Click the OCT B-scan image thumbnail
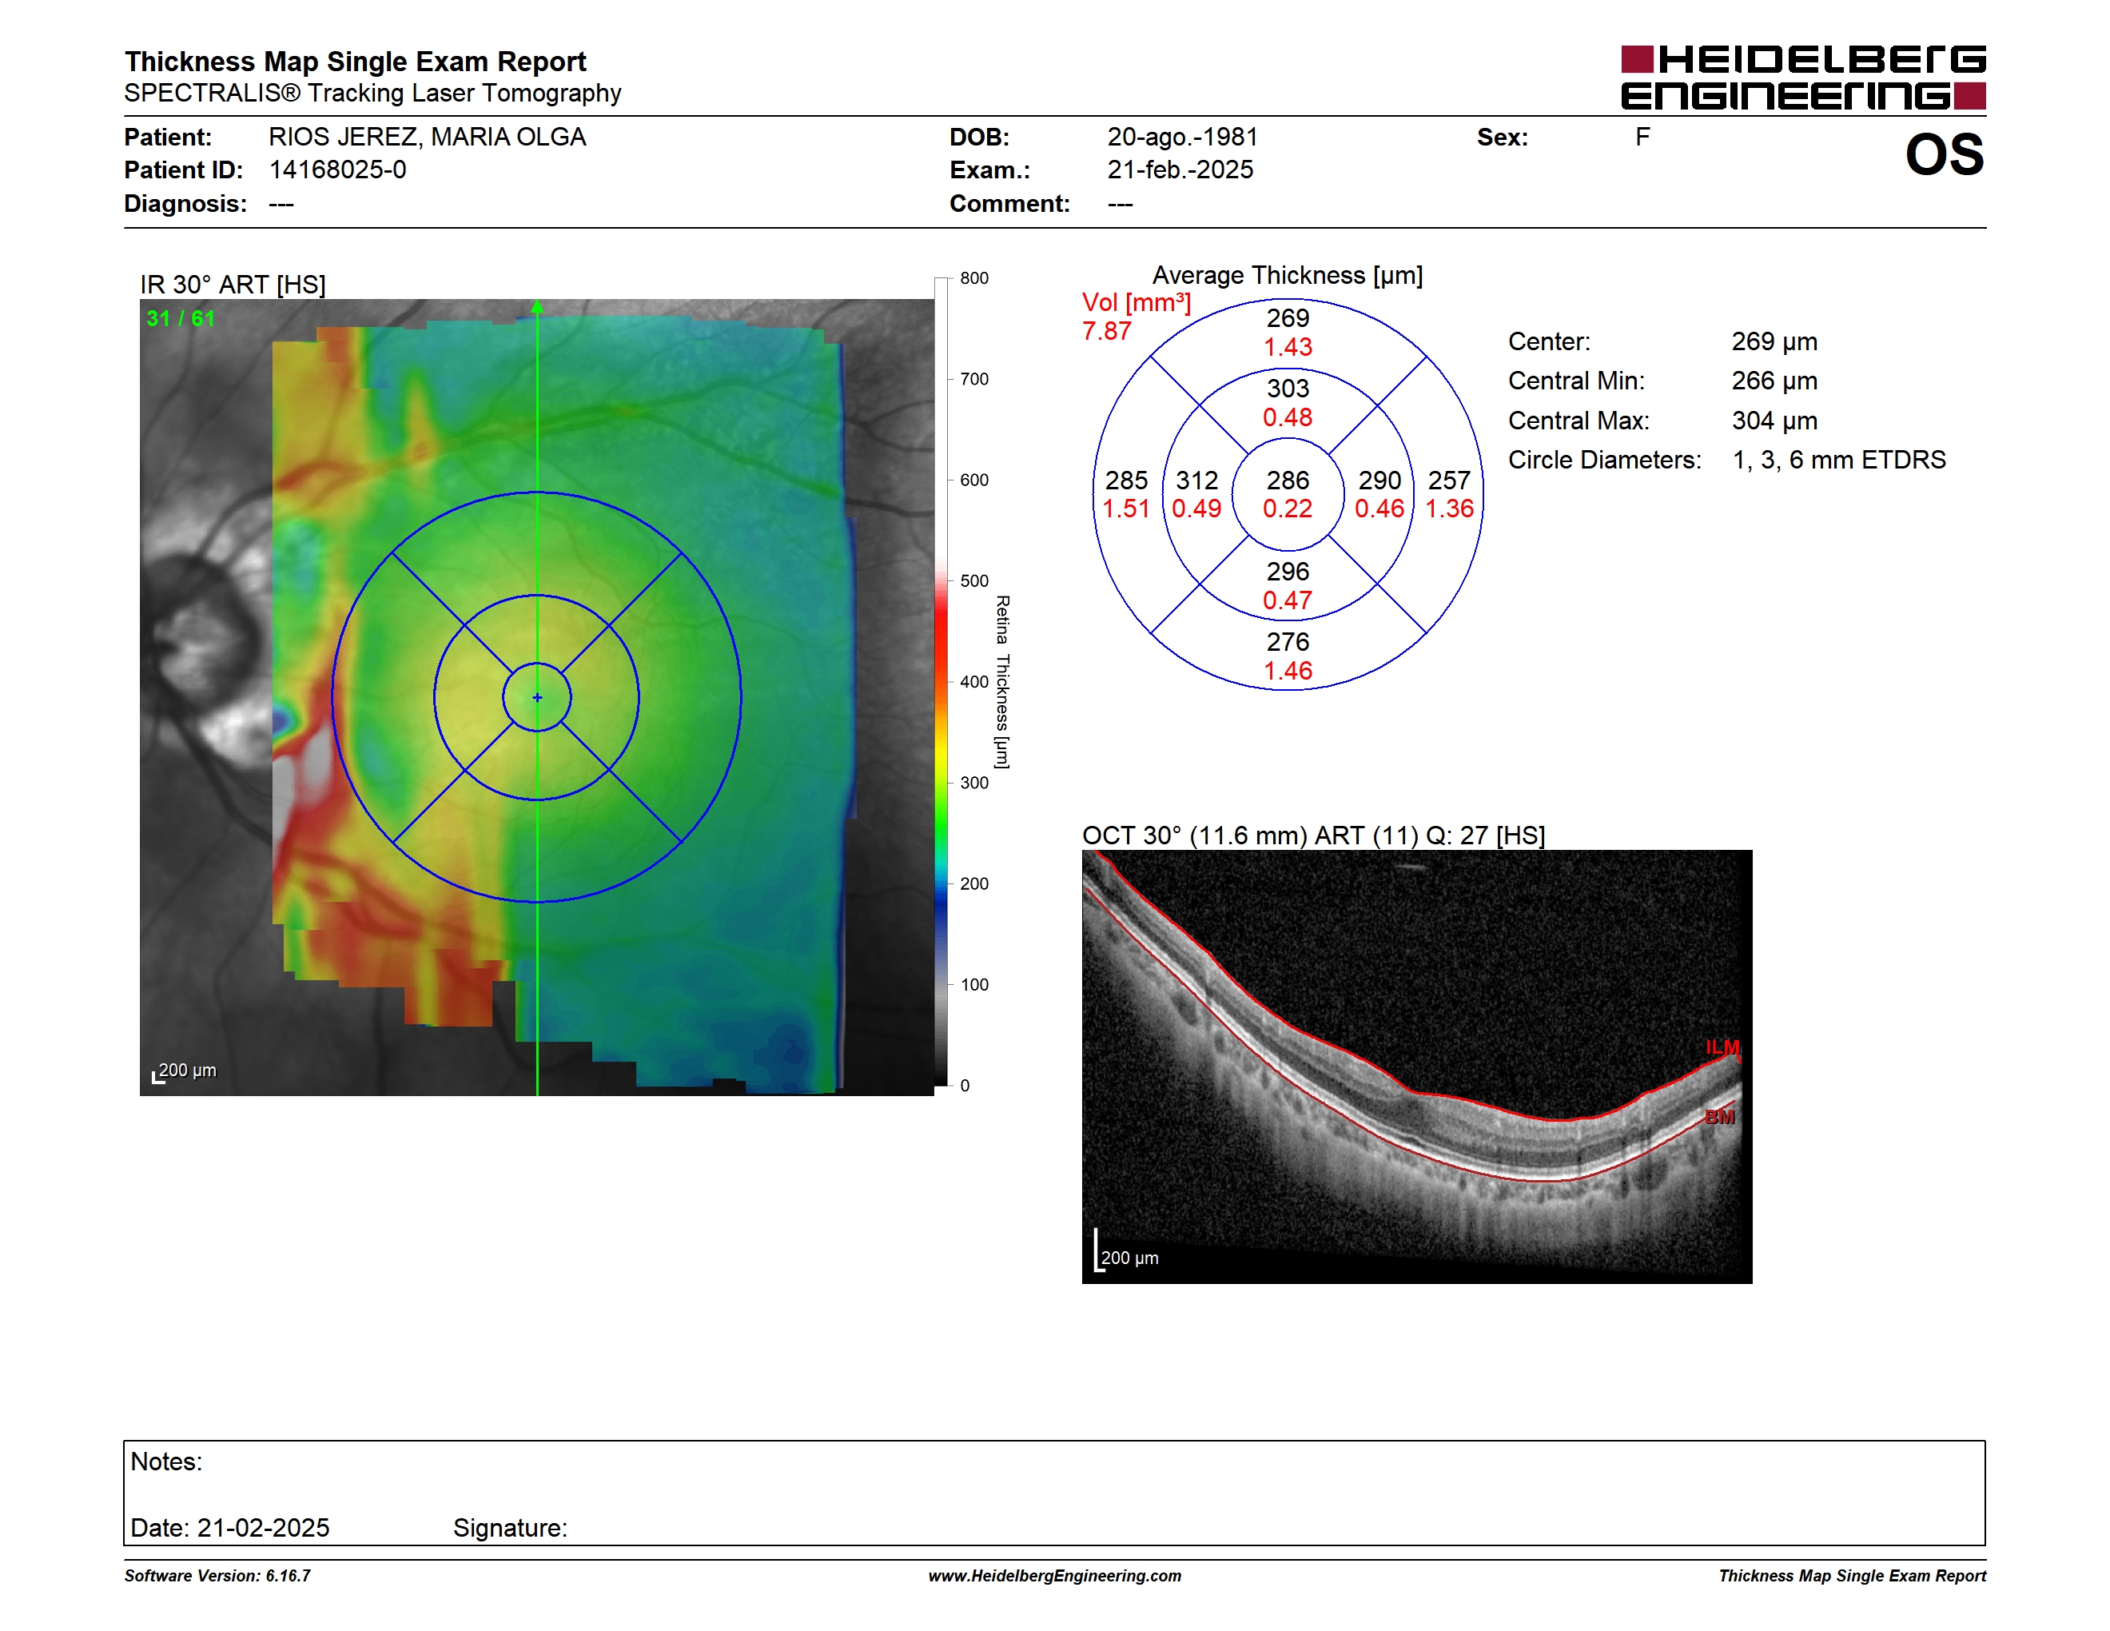This screenshot has width=2110, height=1631. pos(1416,1067)
